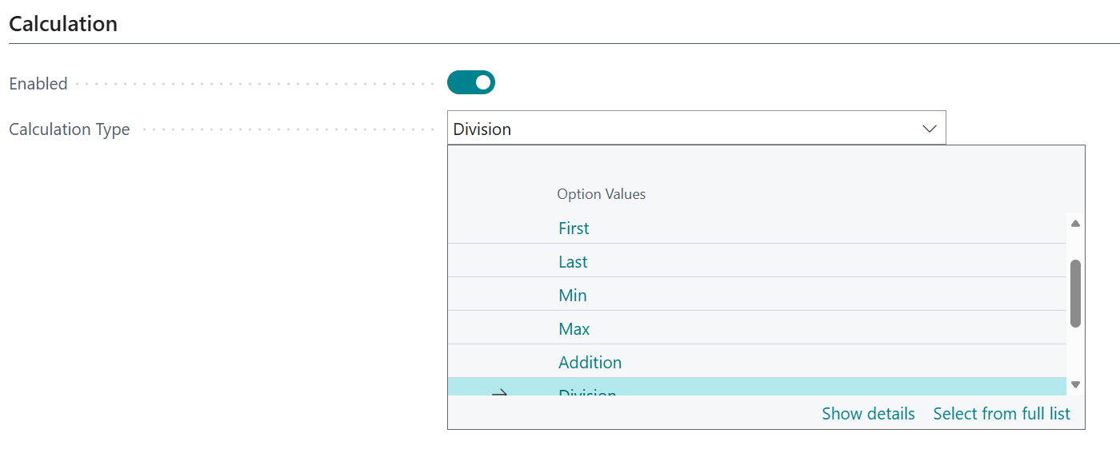
Task: Click Select from full list
Action: [x=1002, y=414]
